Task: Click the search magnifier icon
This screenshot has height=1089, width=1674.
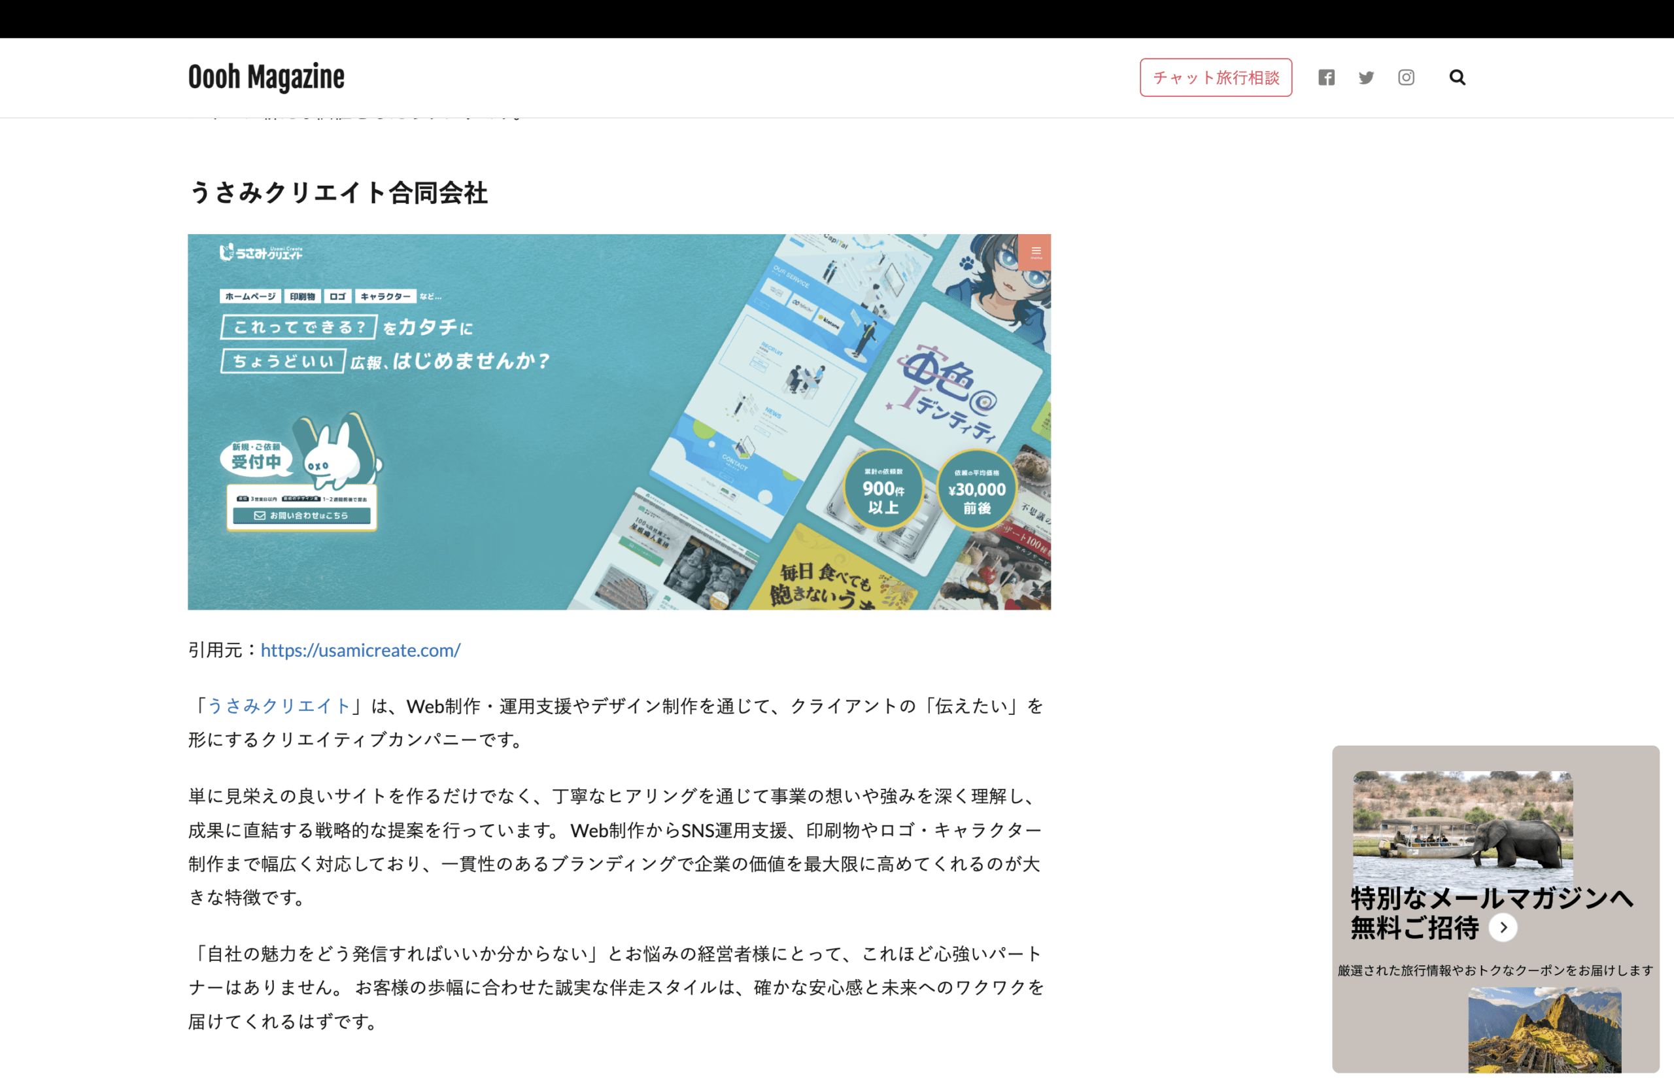Action: pos(1457,77)
